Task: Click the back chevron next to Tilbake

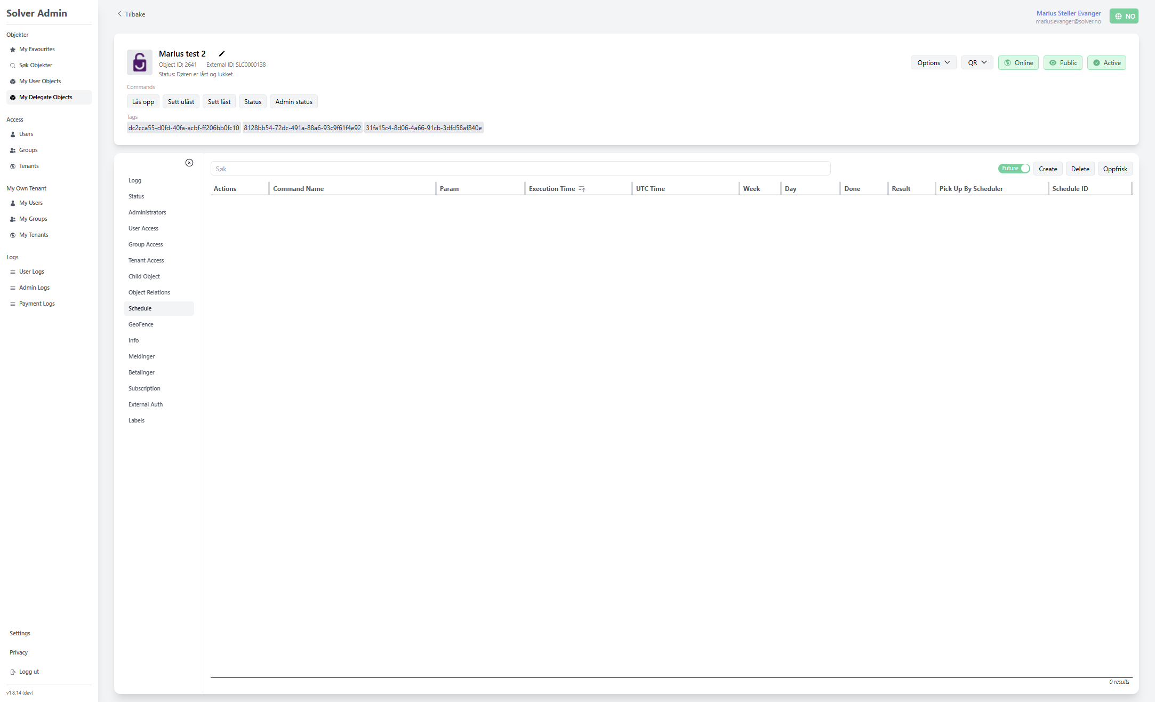Action: click(119, 14)
